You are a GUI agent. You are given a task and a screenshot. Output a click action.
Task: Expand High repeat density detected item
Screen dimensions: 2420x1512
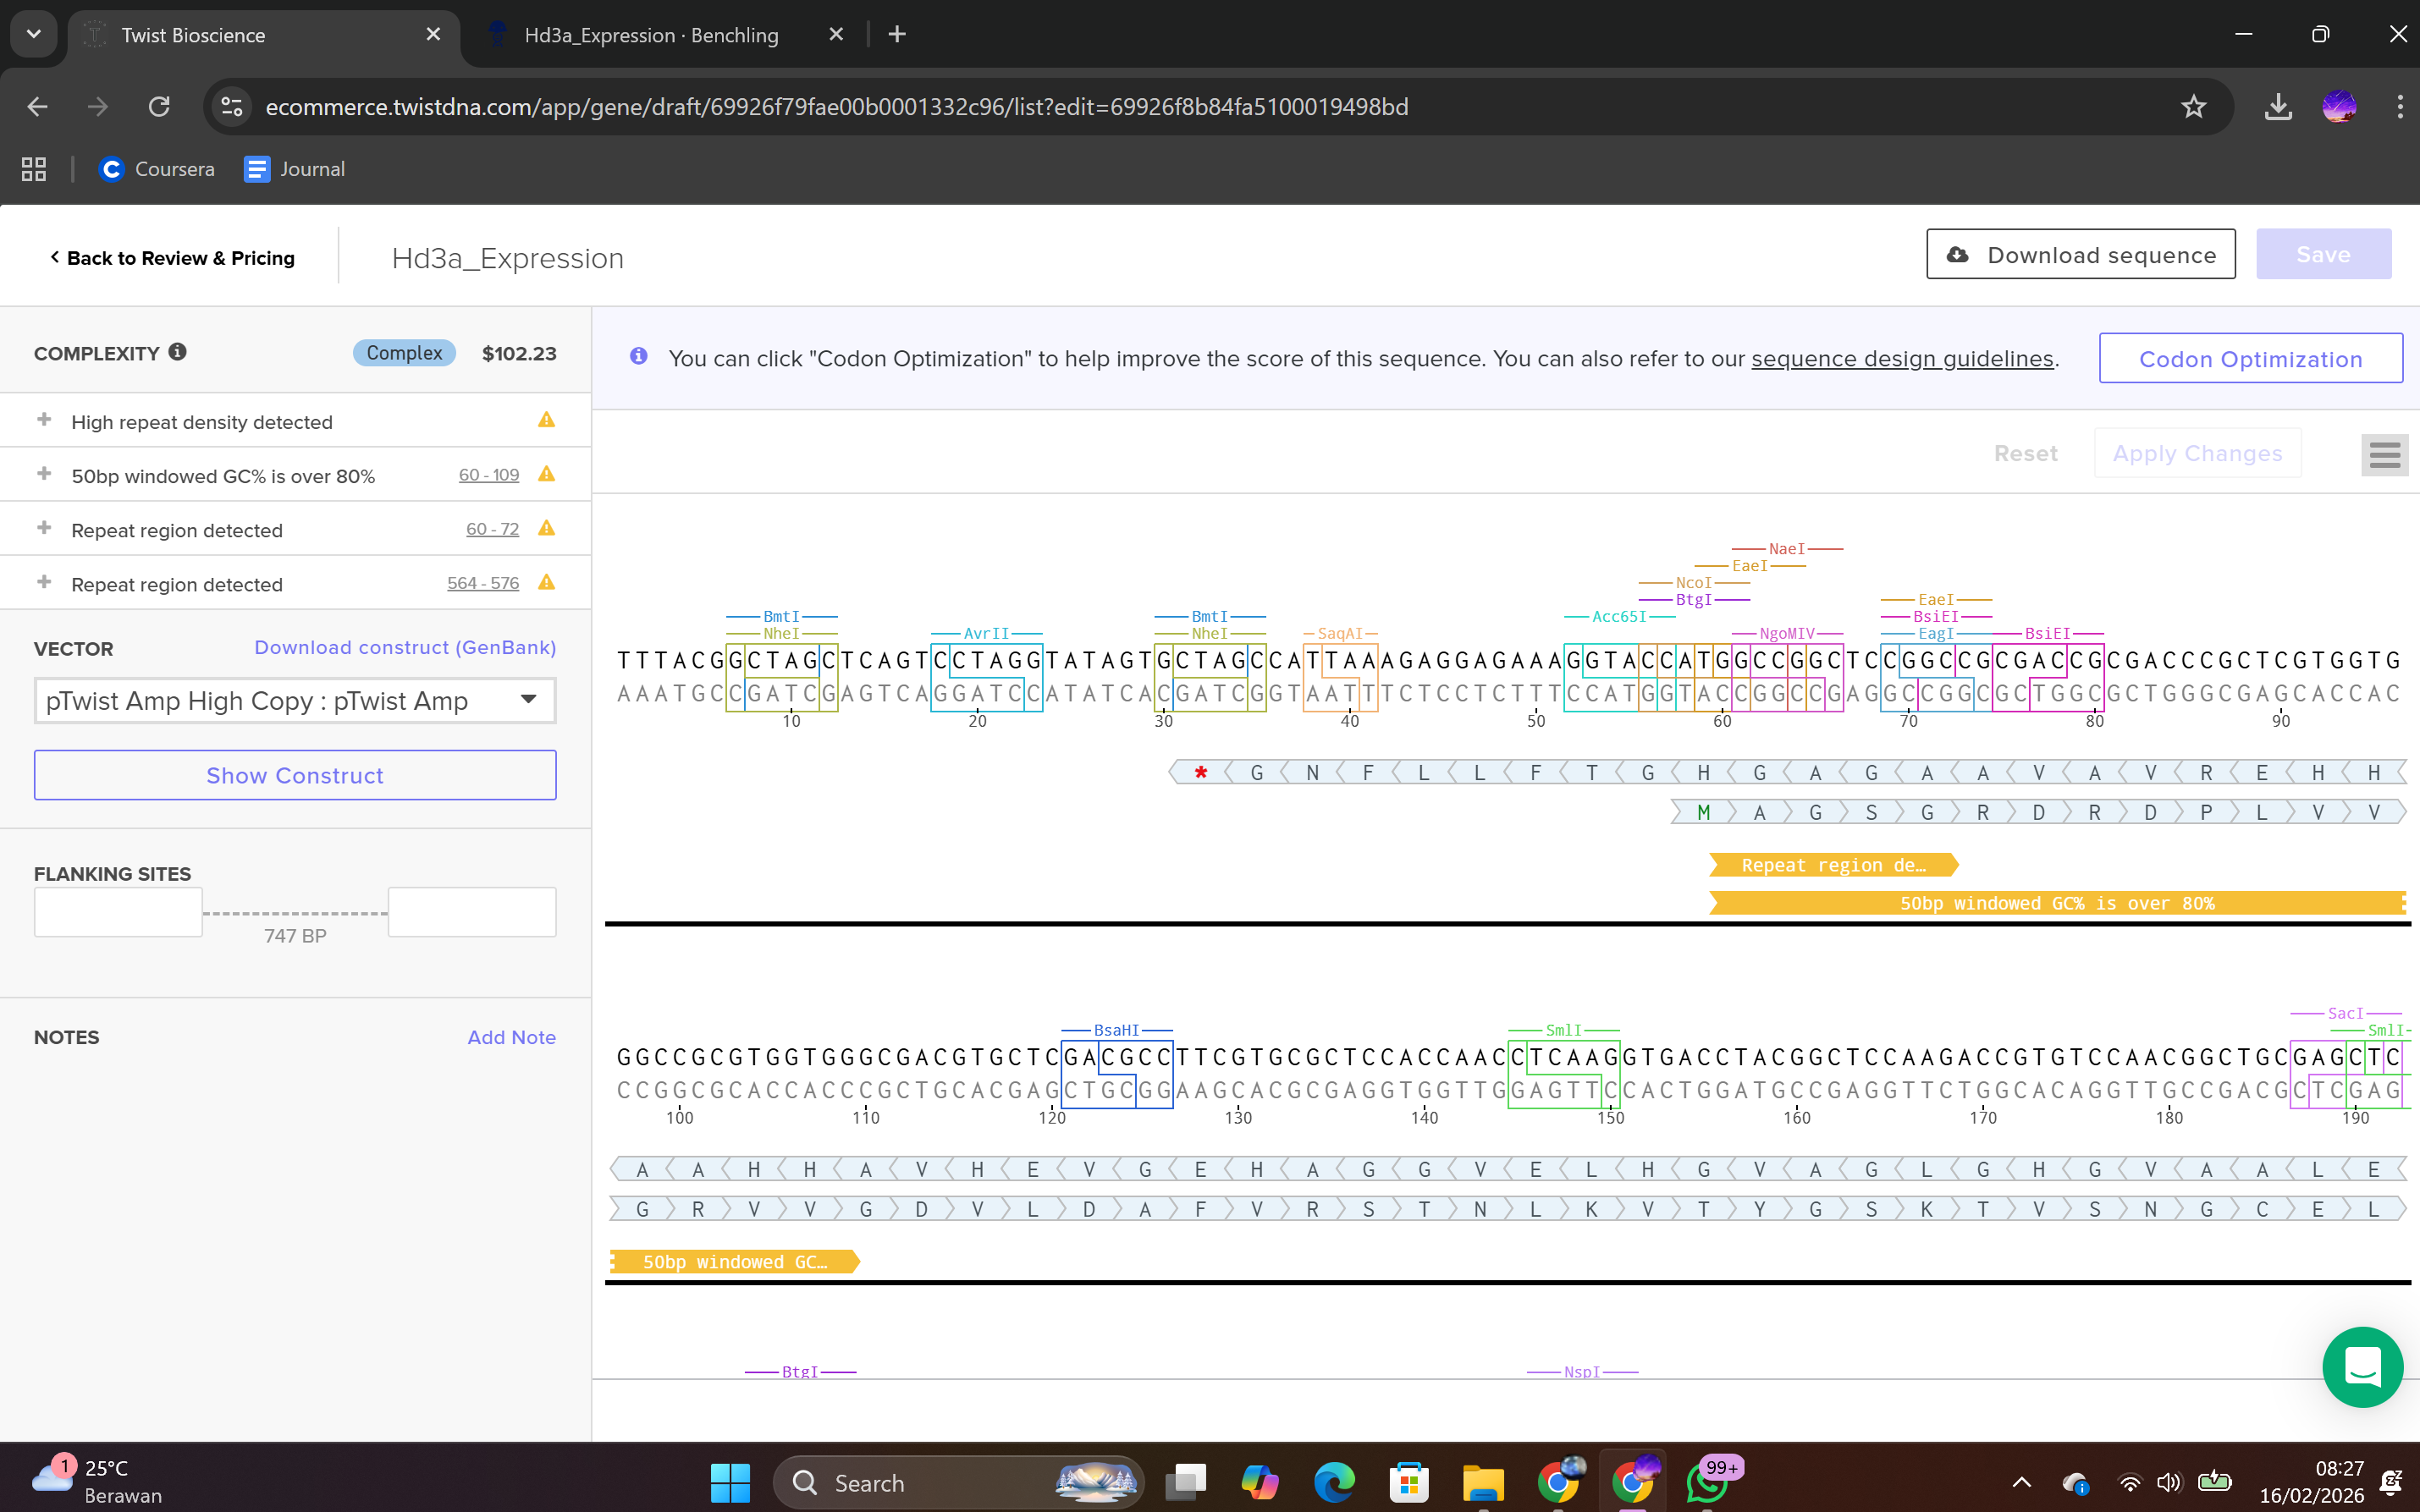(44, 420)
